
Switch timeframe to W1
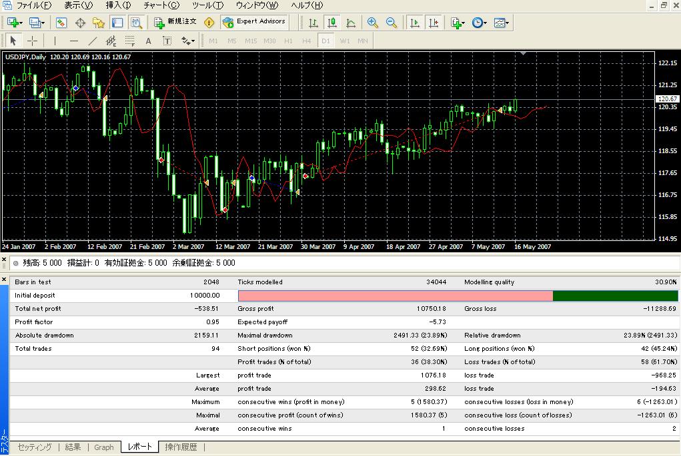345,41
